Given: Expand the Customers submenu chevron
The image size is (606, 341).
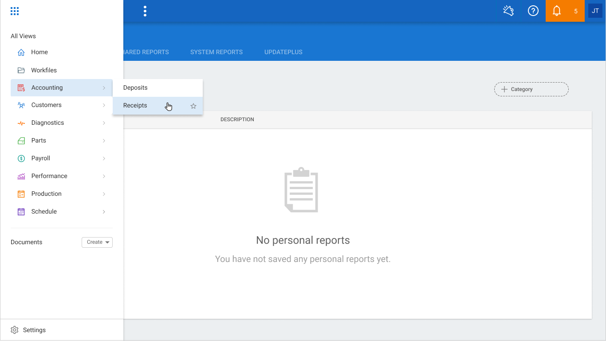Looking at the screenshot, I should (104, 105).
